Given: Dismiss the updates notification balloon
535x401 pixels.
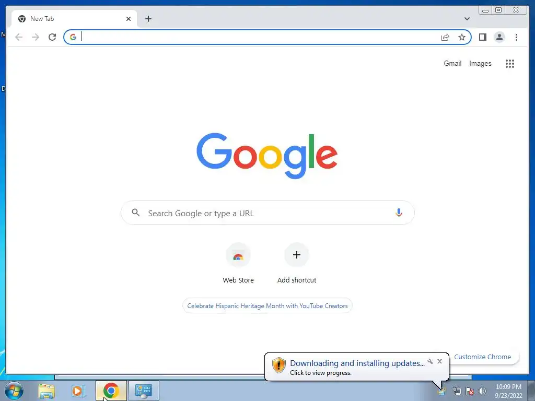Looking at the screenshot, I should click(x=439, y=361).
